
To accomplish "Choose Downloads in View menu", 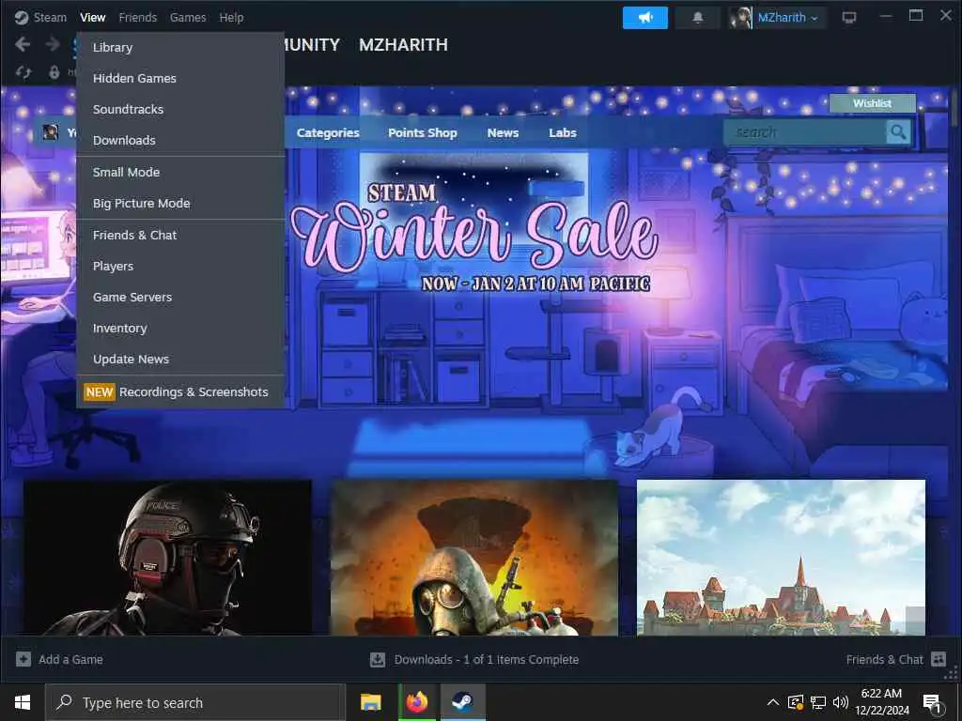I will 180,140.
